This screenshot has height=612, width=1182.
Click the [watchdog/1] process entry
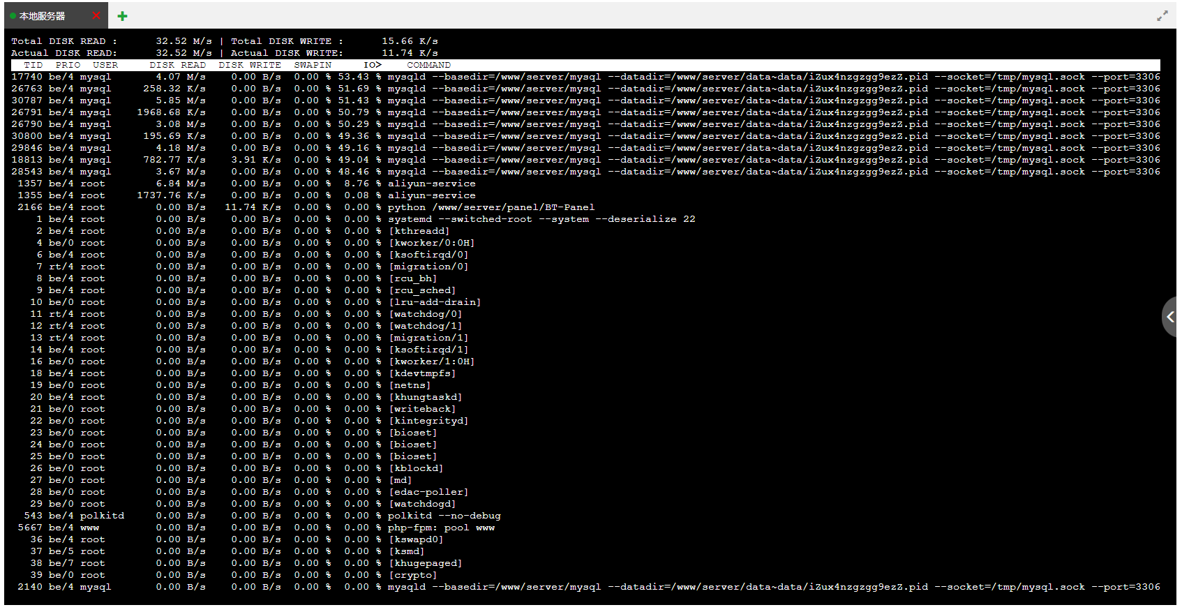click(x=426, y=326)
